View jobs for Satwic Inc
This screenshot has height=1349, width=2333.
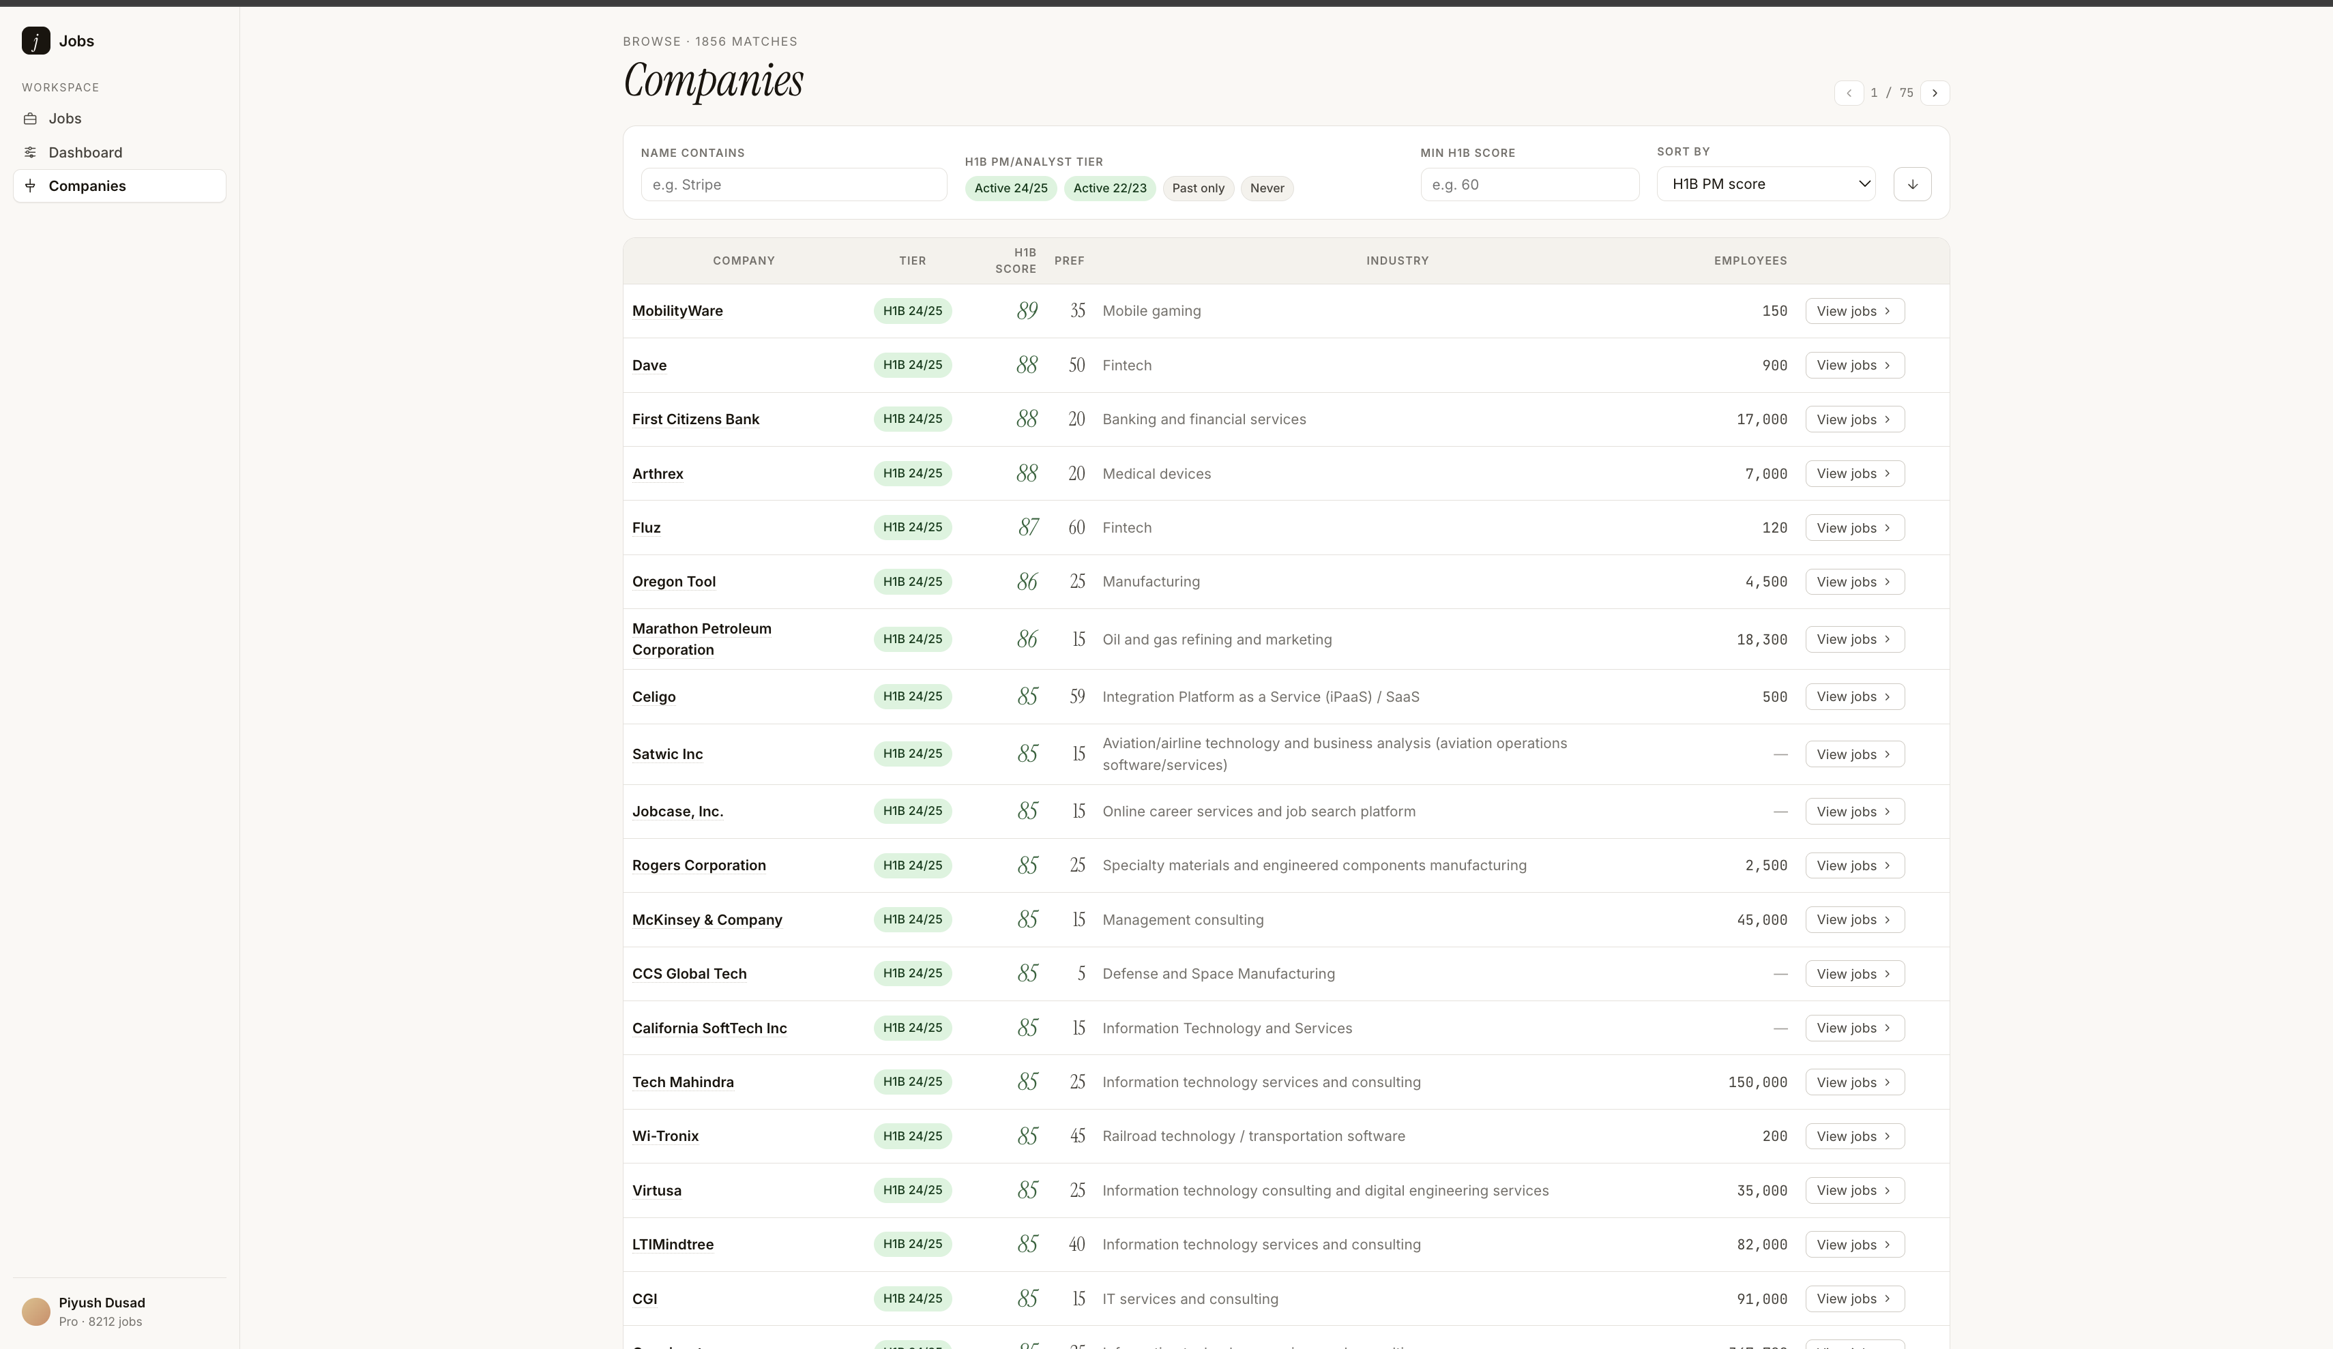point(1854,754)
